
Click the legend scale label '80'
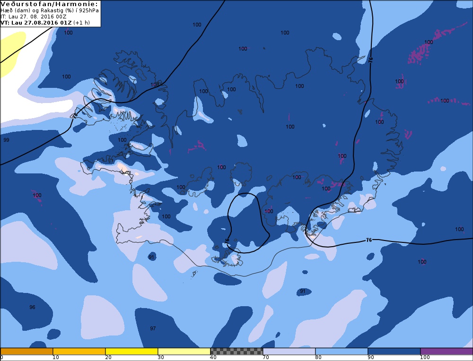click(318, 357)
